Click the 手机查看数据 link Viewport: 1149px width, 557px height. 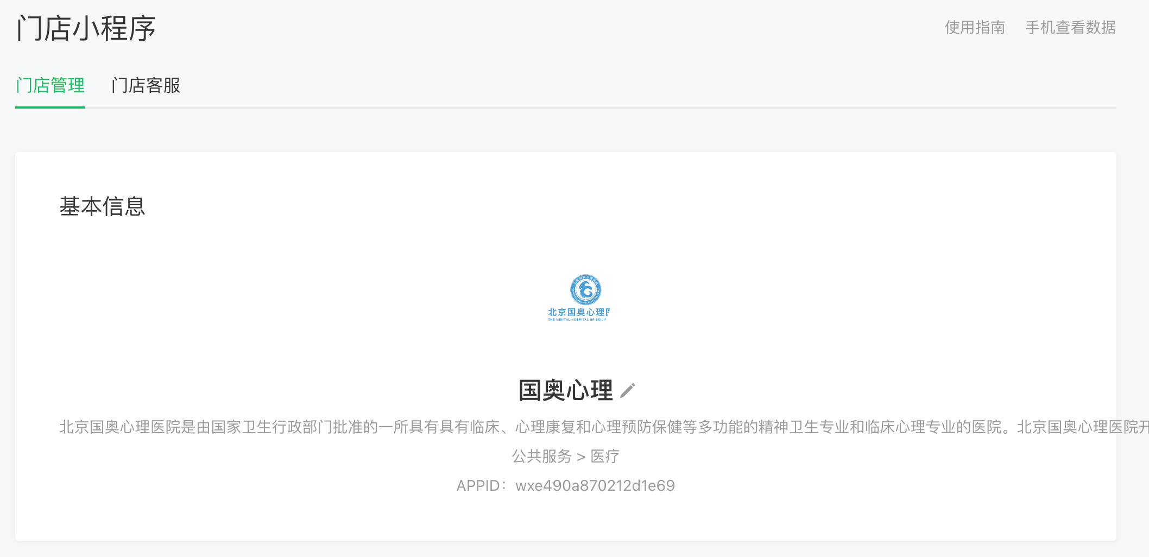click(1070, 27)
